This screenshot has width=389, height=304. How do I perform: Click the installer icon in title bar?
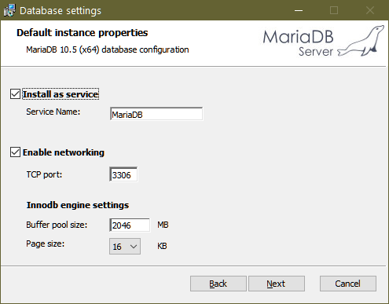click(9, 10)
